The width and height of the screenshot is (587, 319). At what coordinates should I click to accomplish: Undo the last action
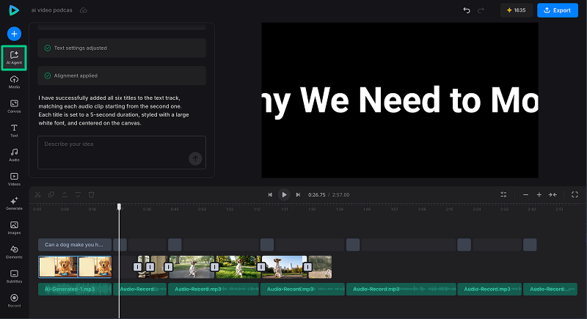point(467,10)
